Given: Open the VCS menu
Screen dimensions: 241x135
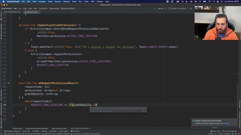Looking at the screenshot, I should click(x=93, y=1).
